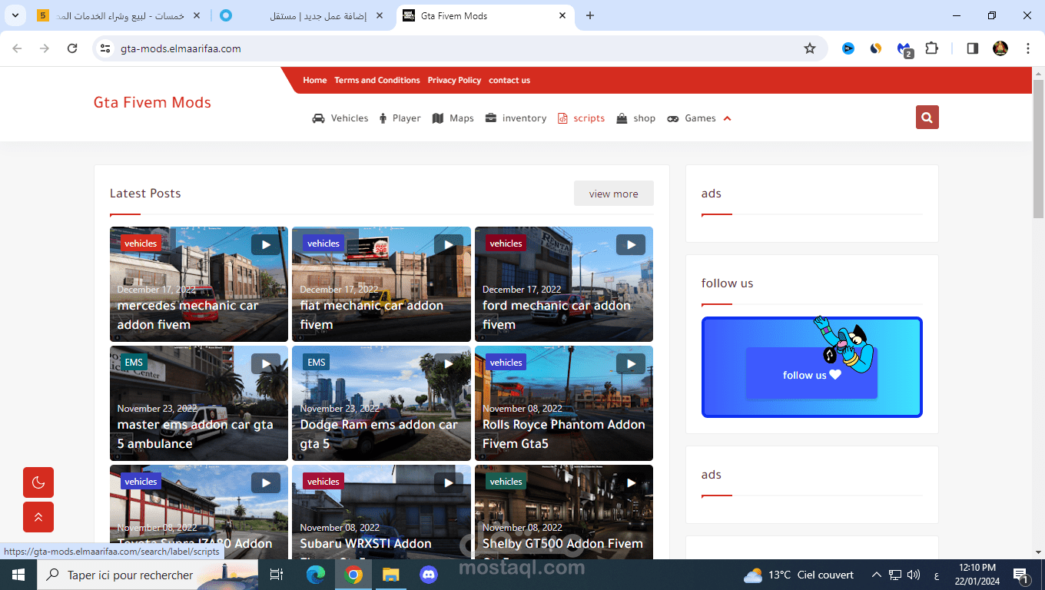Open Chrome side panel icon

coord(972,48)
